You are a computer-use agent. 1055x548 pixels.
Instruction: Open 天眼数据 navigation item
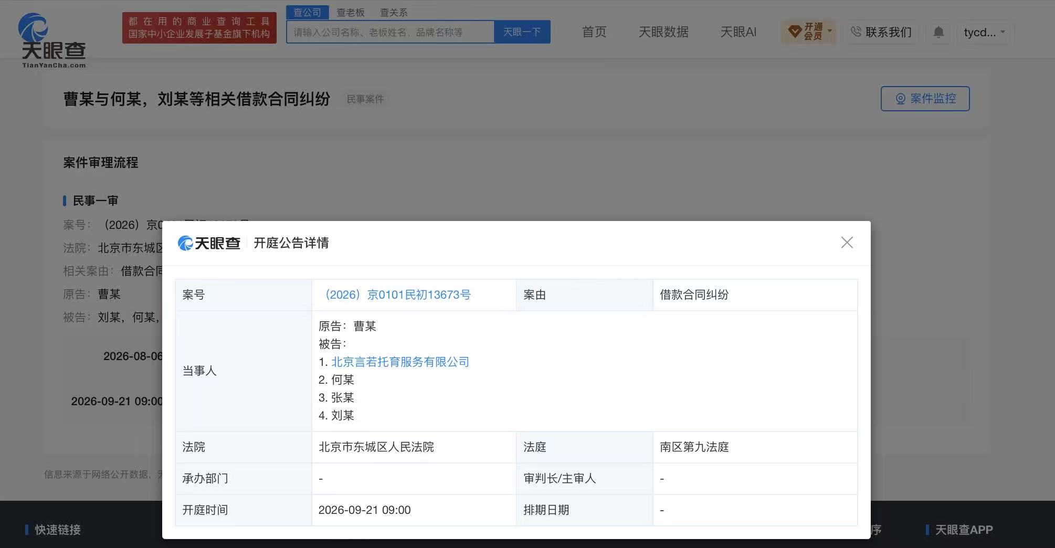click(663, 32)
